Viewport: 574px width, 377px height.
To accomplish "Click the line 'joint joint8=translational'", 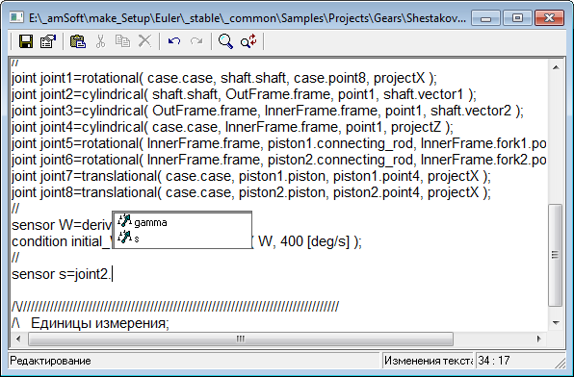I will click(251, 192).
